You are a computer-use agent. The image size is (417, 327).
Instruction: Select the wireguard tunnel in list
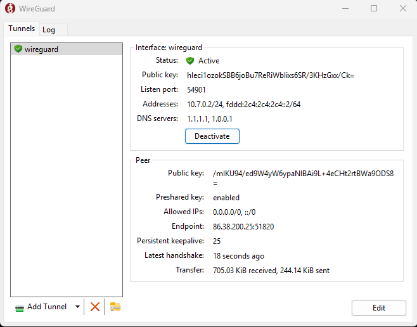pos(67,49)
